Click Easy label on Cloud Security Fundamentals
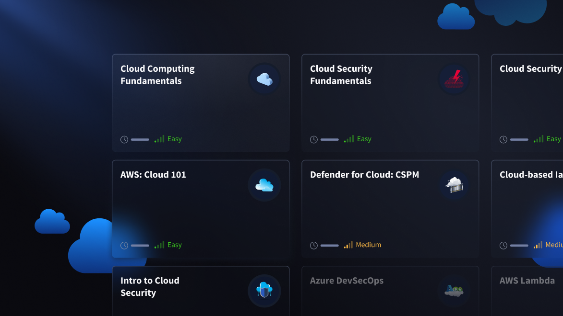Viewport: 563px width, 316px height. 364,139
